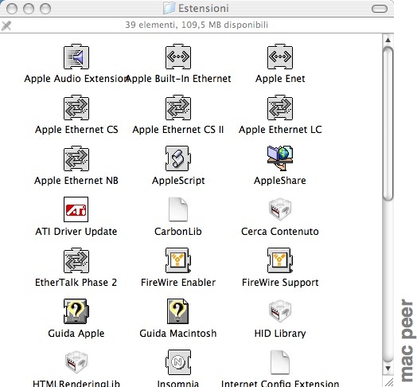The image size is (417, 387).
Task: Click the 'CarbonLib' file name
Action: click(x=178, y=232)
